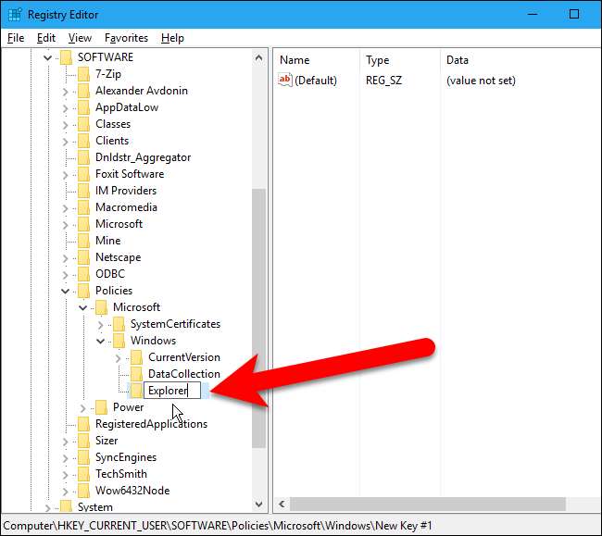Collapse the SOFTWARE key
602x536 pixels.
pos(47,57)
